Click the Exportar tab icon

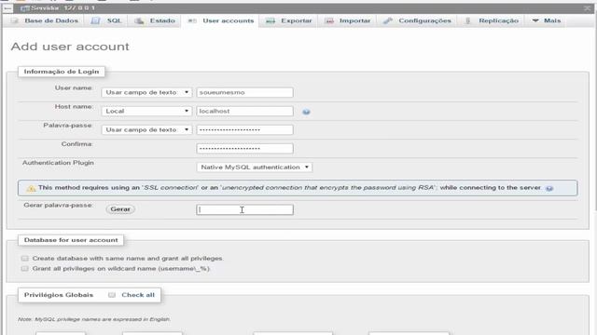tap(271, 20)
